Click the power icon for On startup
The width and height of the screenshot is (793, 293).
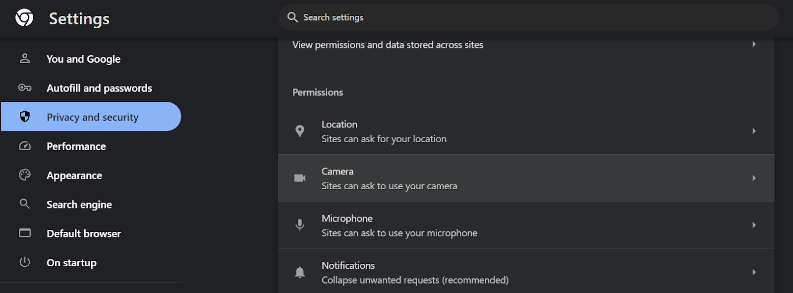click(x=25, y=262)
